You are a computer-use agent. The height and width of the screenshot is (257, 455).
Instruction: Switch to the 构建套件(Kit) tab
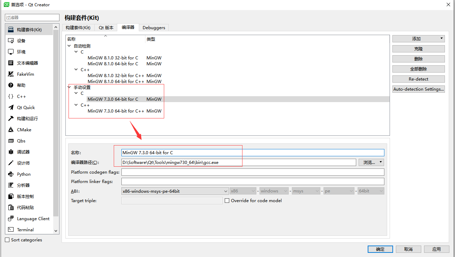tap(78, 27)
